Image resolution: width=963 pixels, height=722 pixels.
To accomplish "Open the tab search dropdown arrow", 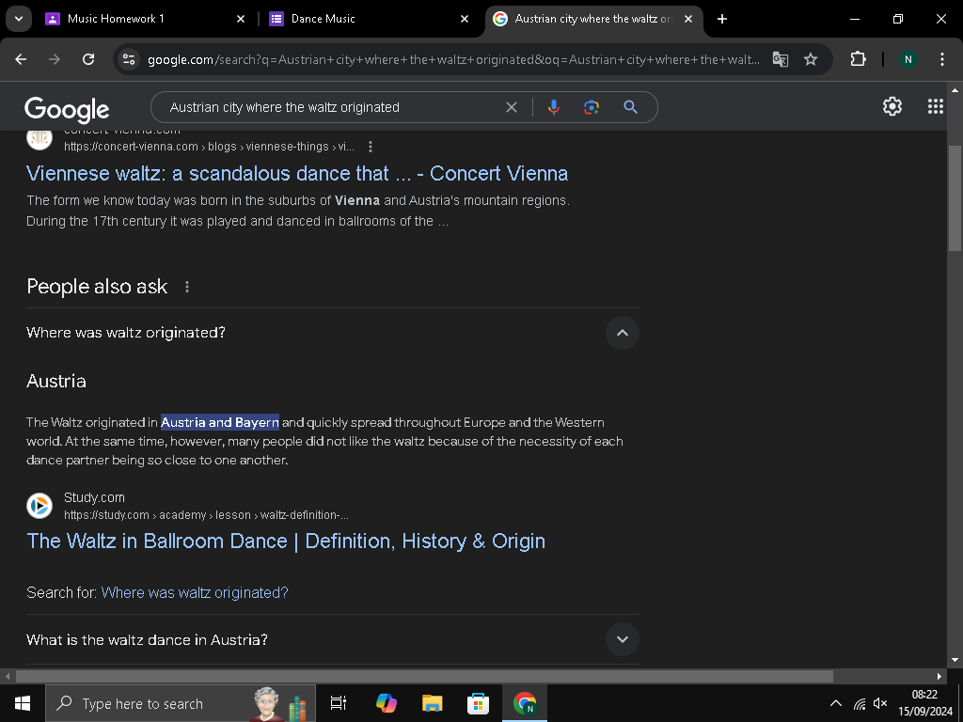I will pyautogui.click(x=19, y=19).
